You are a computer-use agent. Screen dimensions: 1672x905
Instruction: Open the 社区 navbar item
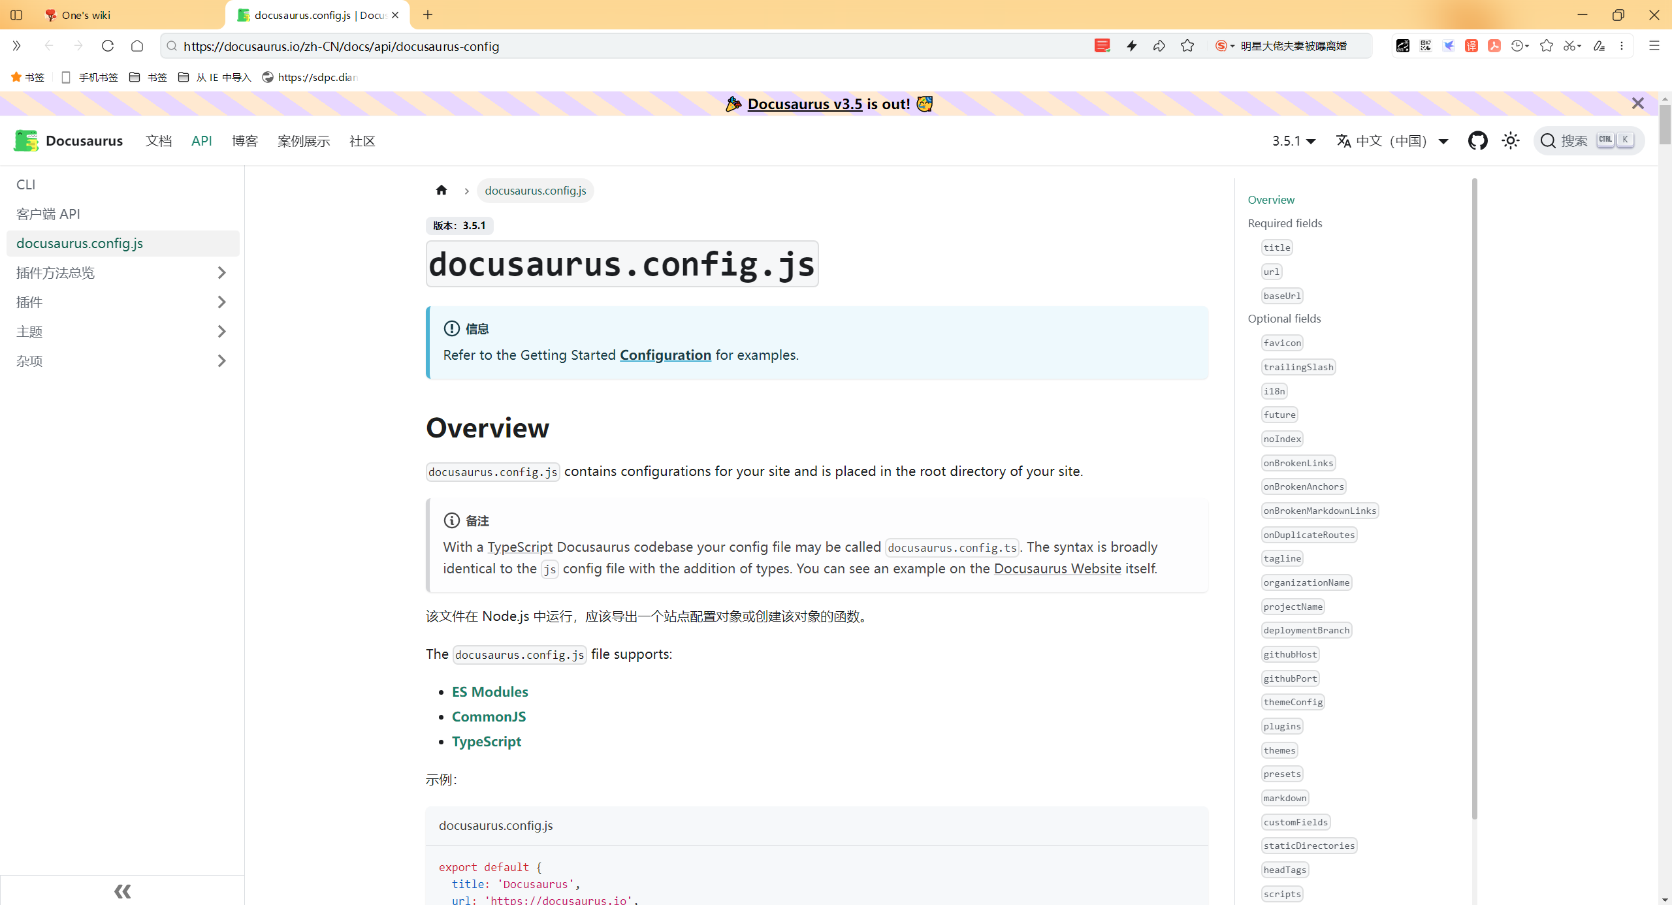pos(362,141)
